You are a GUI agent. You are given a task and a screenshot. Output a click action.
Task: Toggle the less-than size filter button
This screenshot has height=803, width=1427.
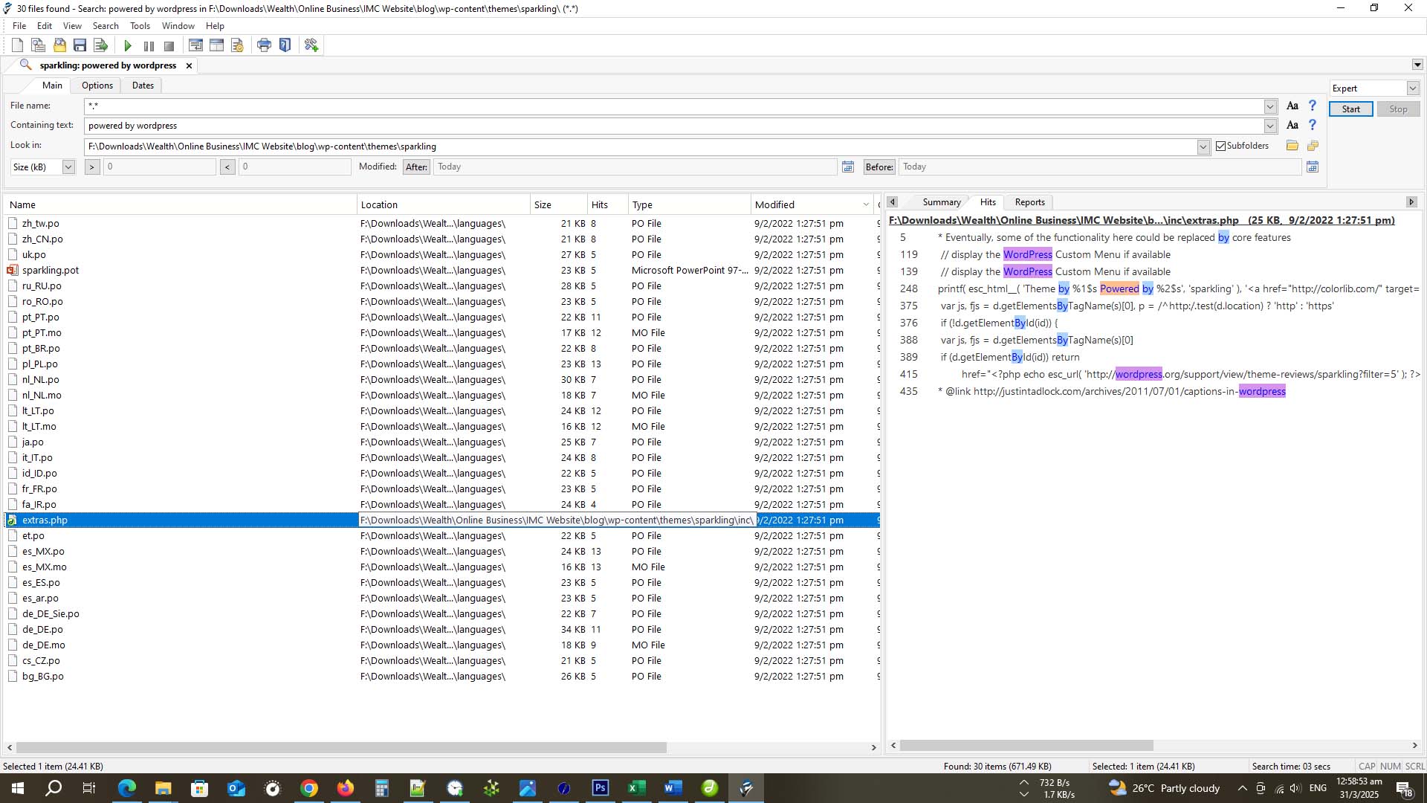click(227, 167)
